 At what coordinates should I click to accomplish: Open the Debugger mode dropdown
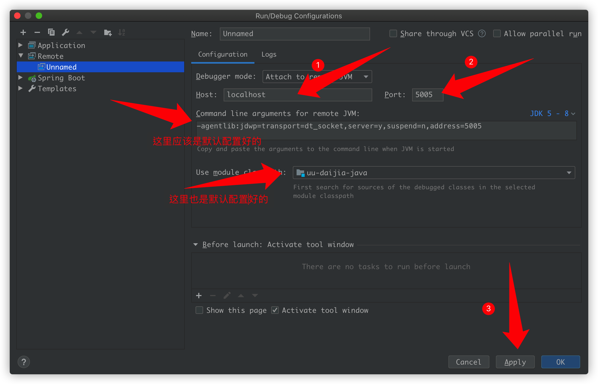coord(317,77)
